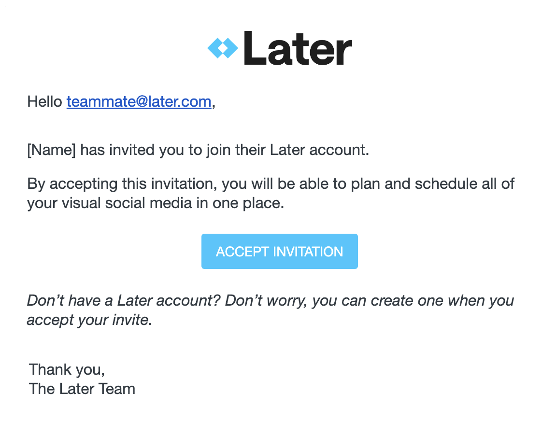Screen dimensions: 542x423
Task: Click italic 'Don't have a Later account?' text
Action: [x=124, y=301]
